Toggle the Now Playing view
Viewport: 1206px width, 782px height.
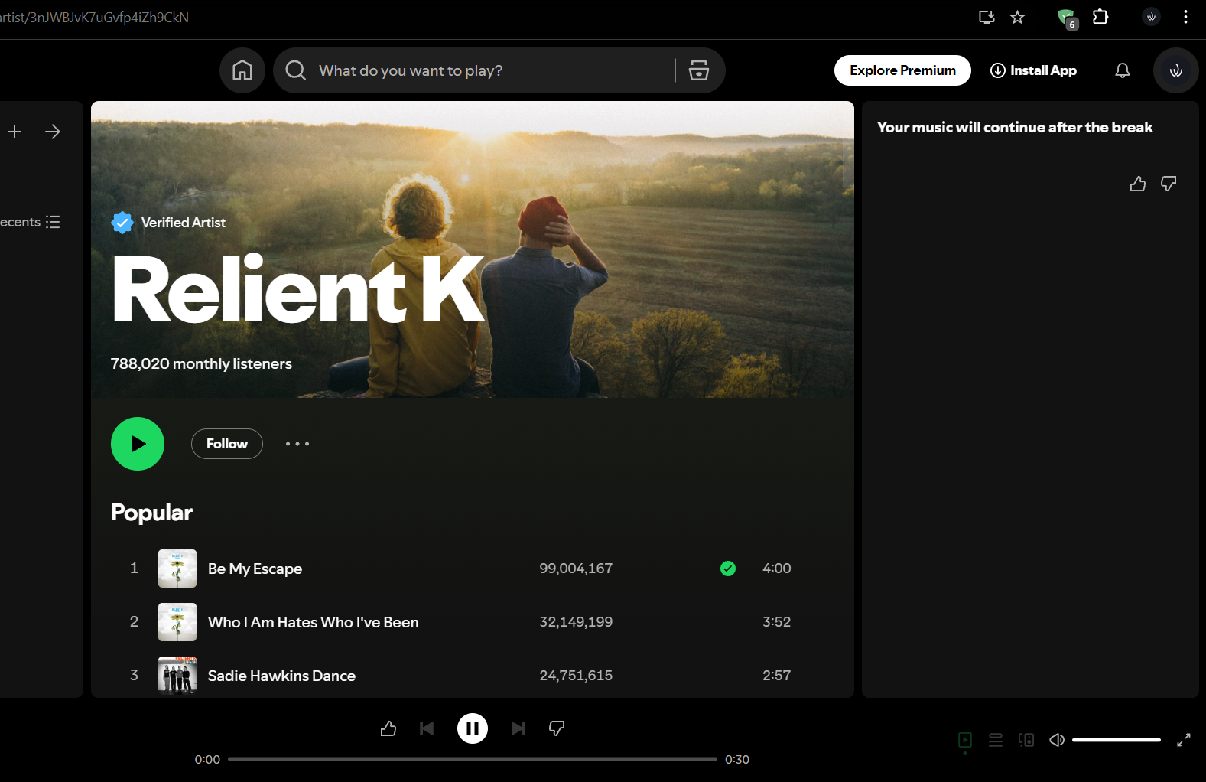[x=965, y=740]
